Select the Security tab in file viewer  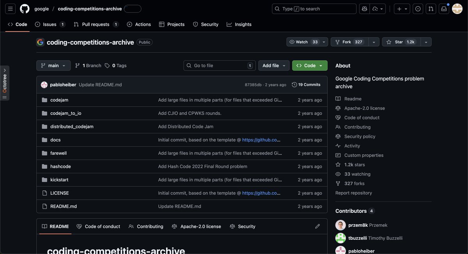(x=243, y=226)
